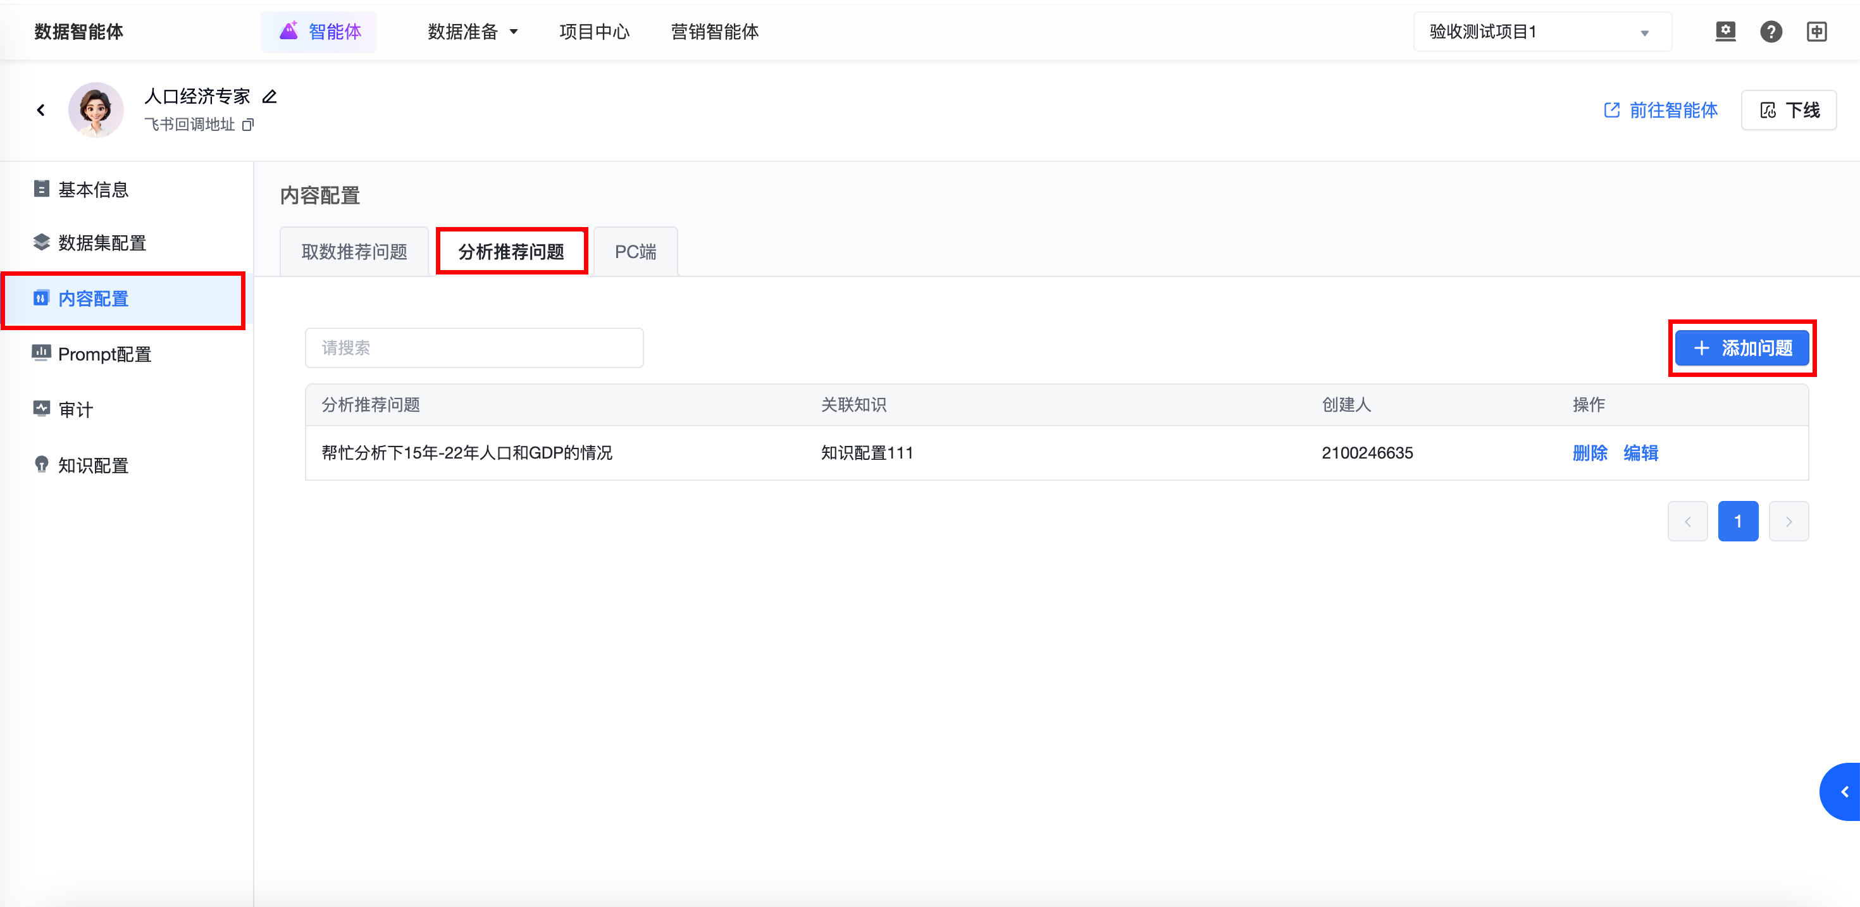
Task: Click the edit pencil next to 人口经济专家
Action: point(270,97)
